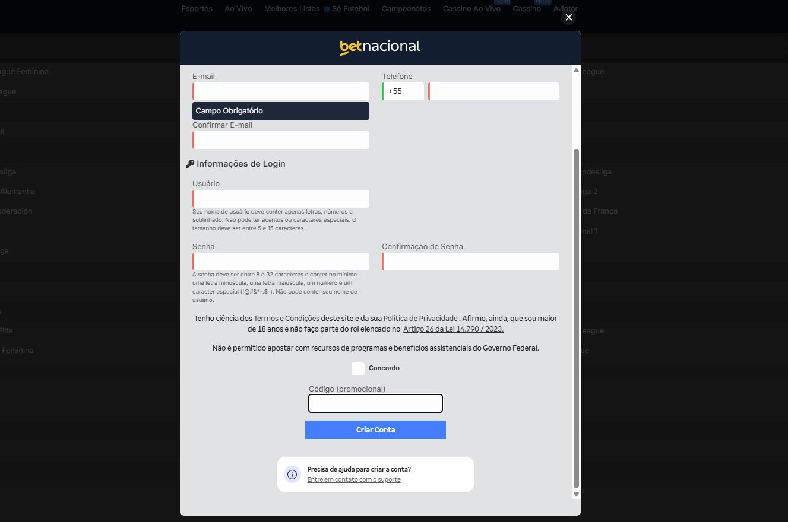Focus the Usuário input field
The height and width of the screenshot is (522, 788).
(281, 199)
